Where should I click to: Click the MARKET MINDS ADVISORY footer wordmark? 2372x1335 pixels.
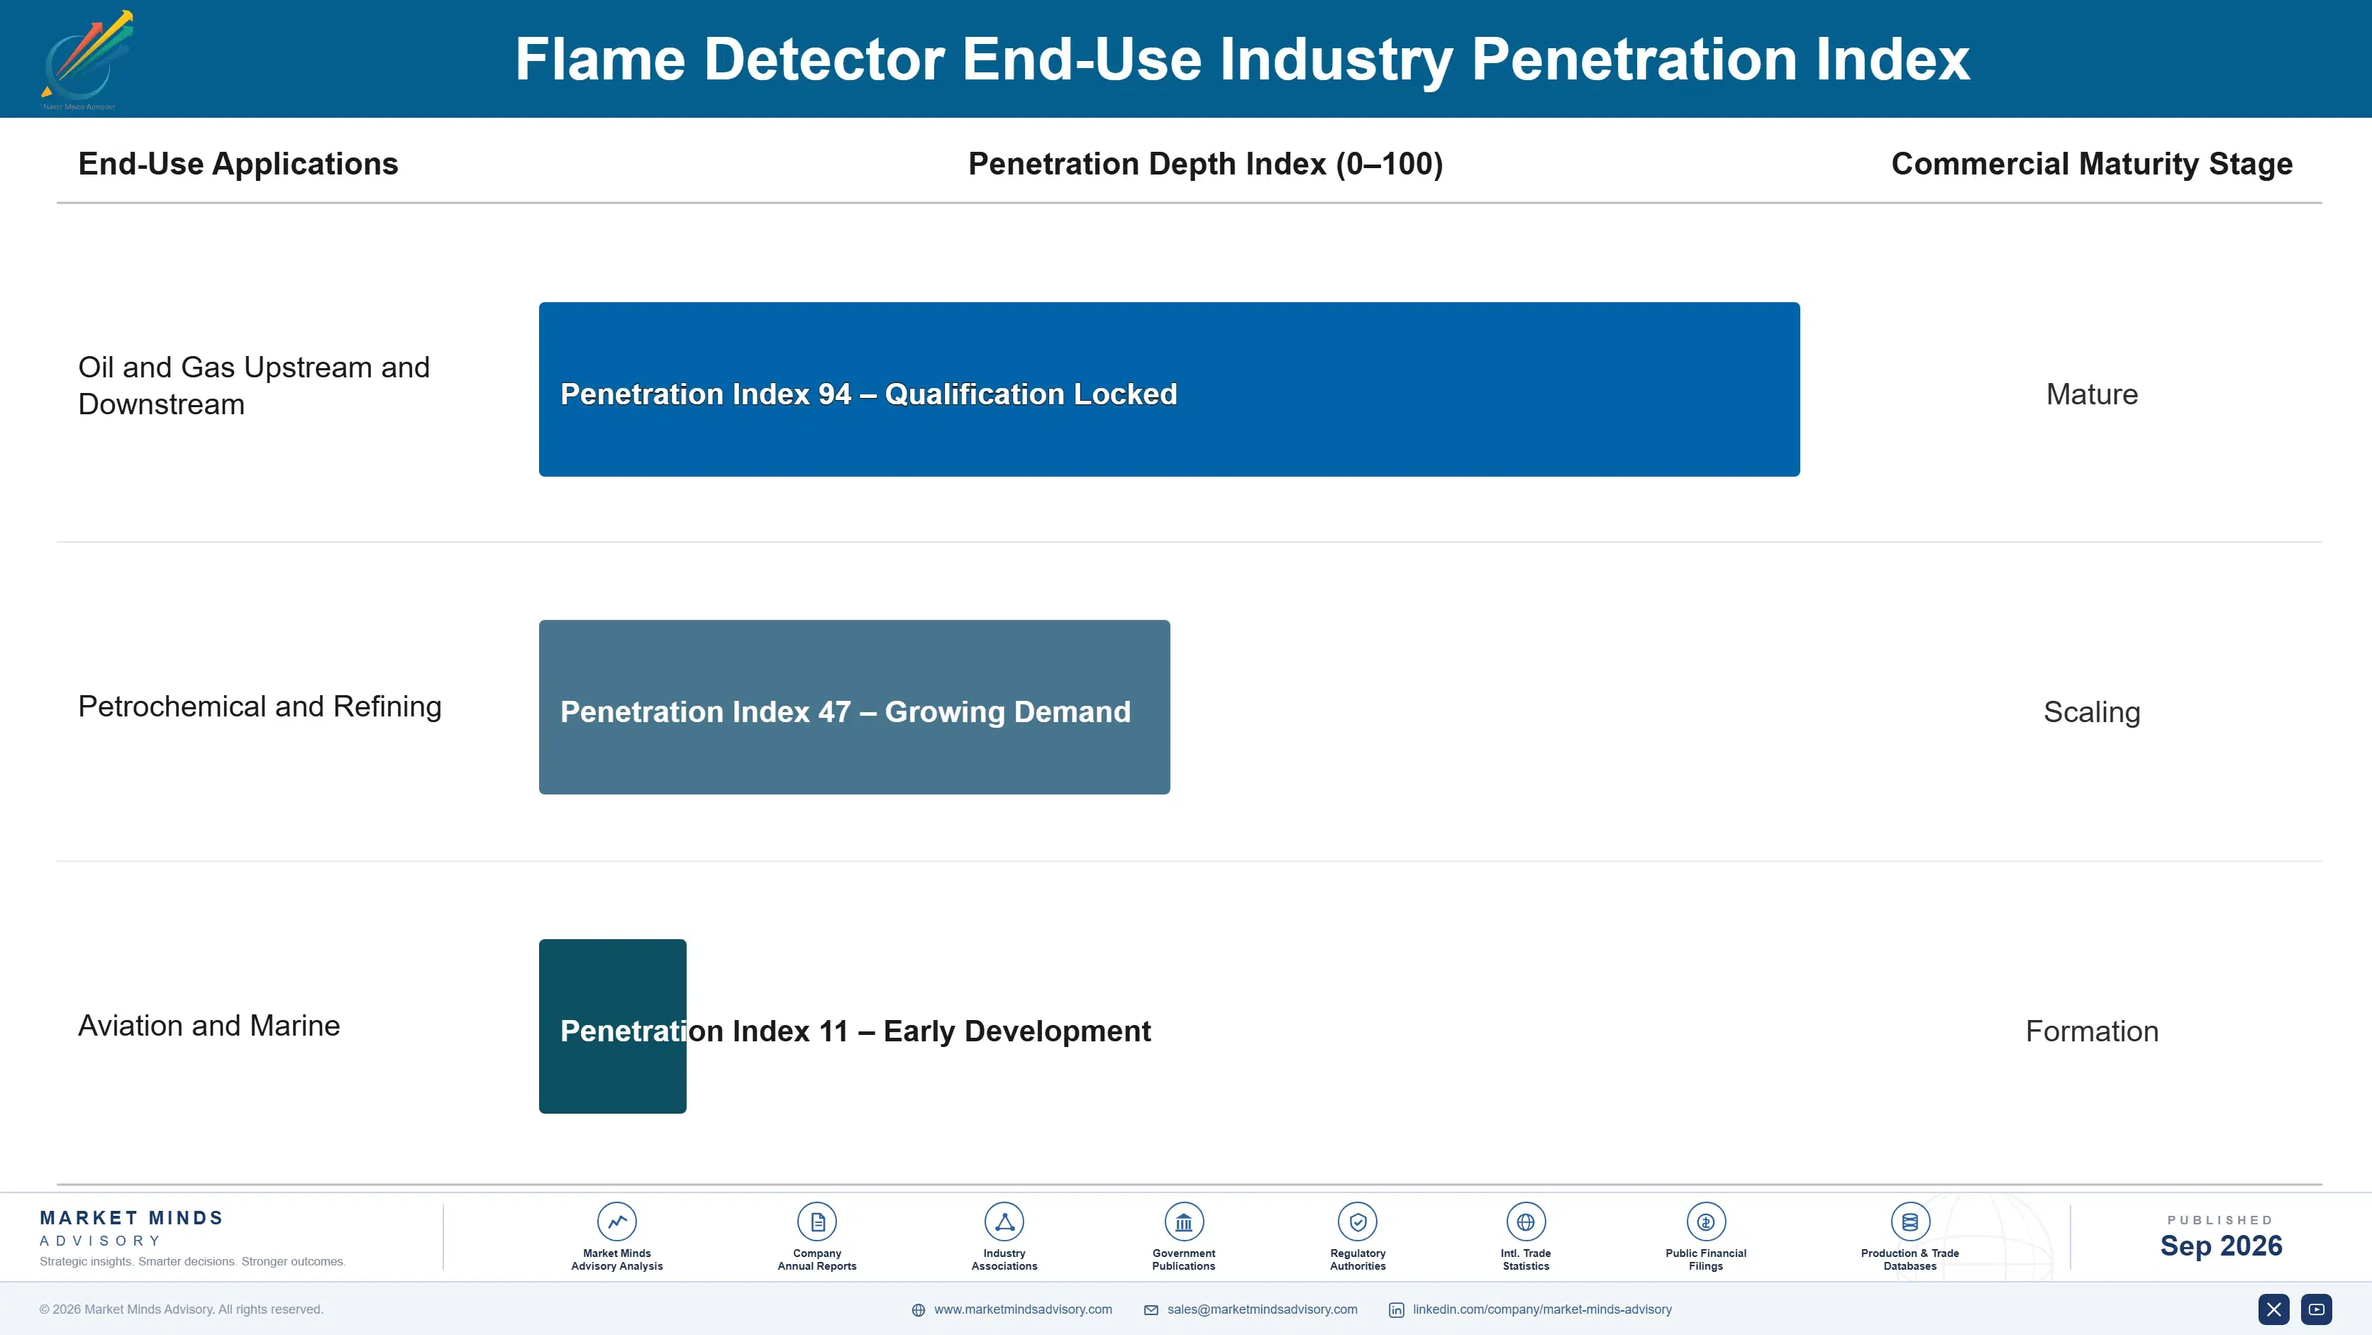click(x=132, y=1228)
